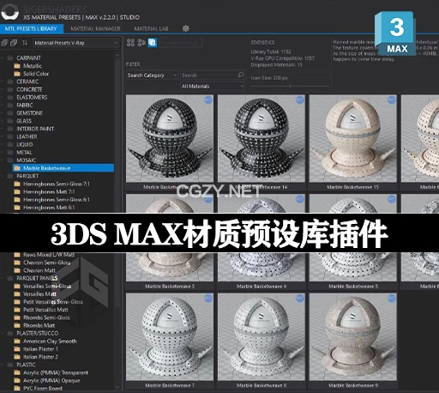This screenshot has height=393, width=439.
Task: Select the INTERIOR PAINT category
Action: pos(35,129)
